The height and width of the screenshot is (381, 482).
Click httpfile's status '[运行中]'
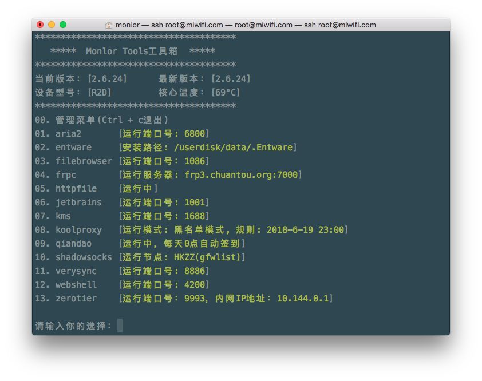pos(138,189)
